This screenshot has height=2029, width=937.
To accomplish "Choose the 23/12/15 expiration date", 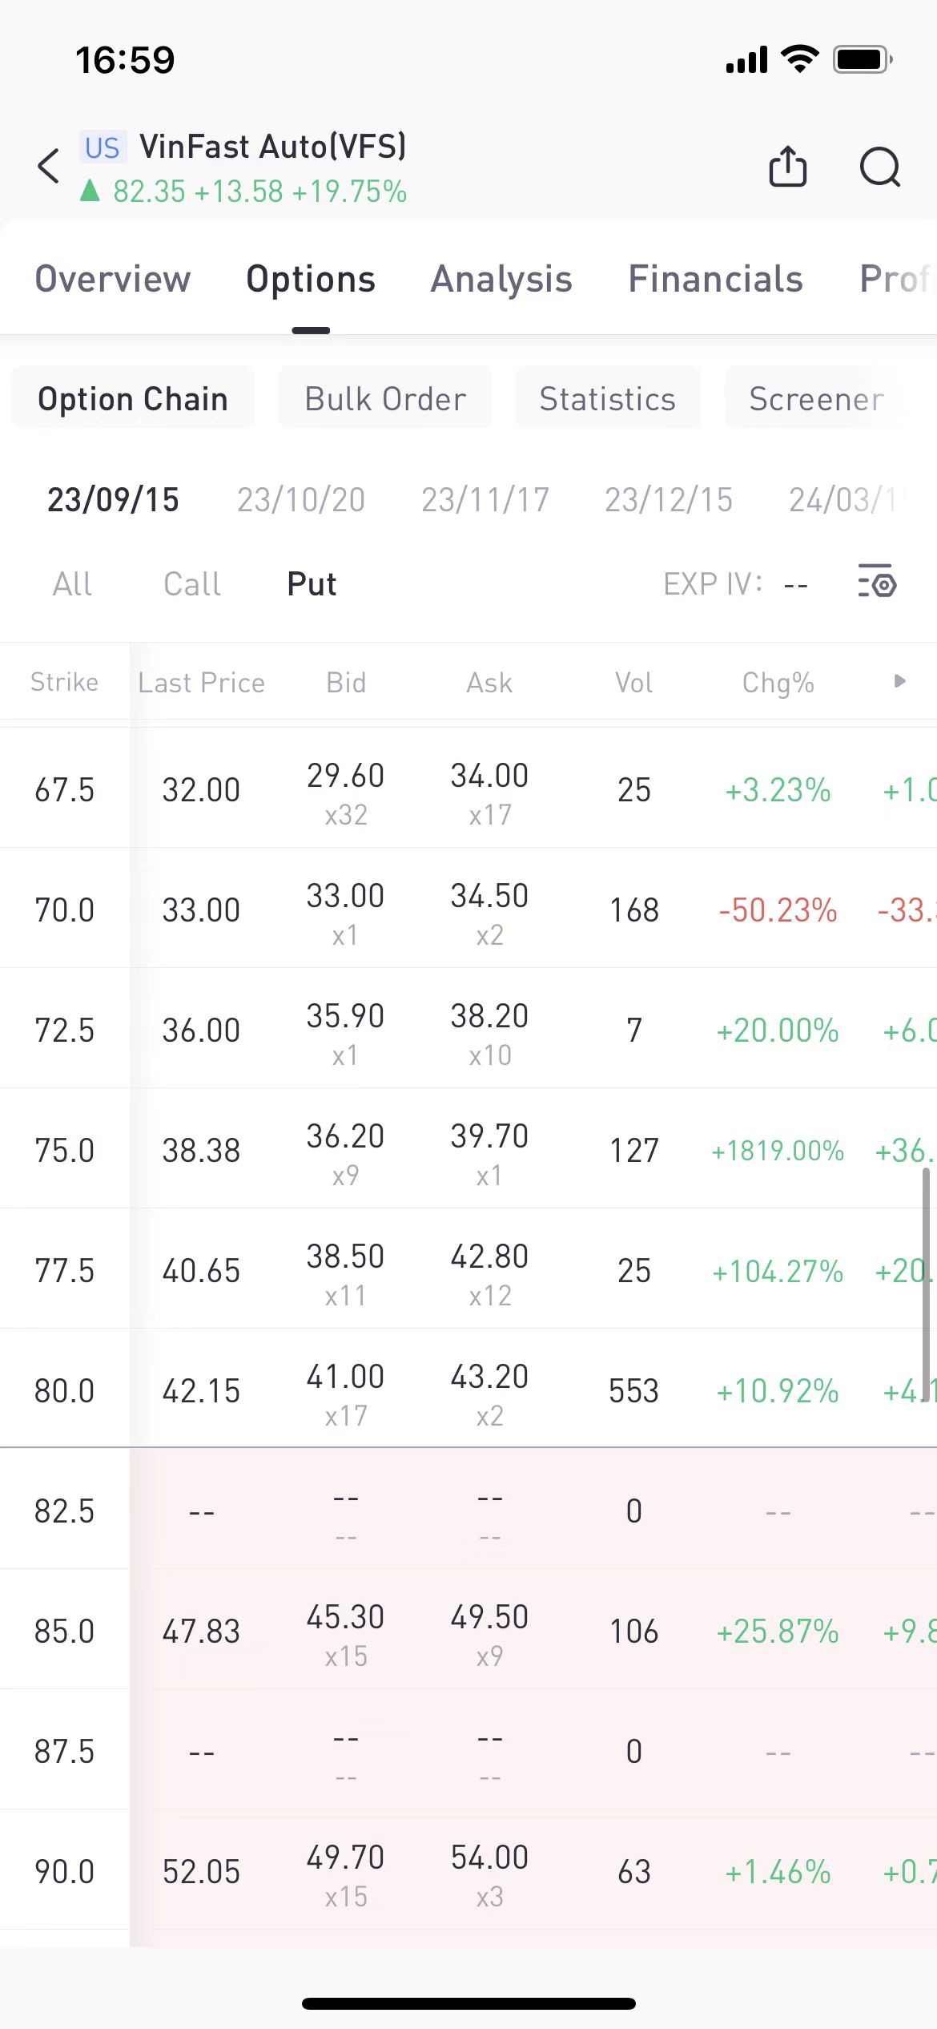I will pos(669,500).
